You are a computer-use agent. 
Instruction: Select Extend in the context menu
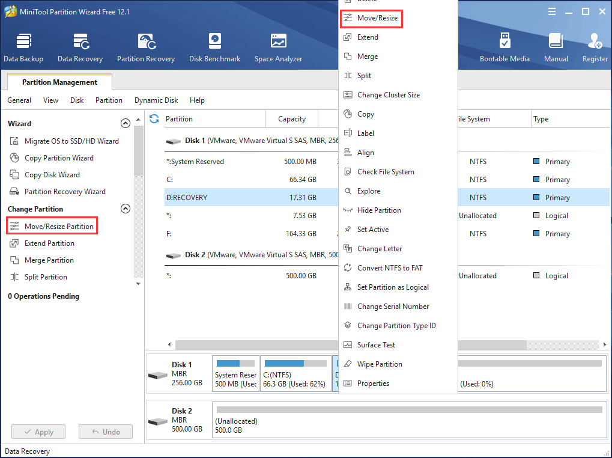(x=398, y=37)
